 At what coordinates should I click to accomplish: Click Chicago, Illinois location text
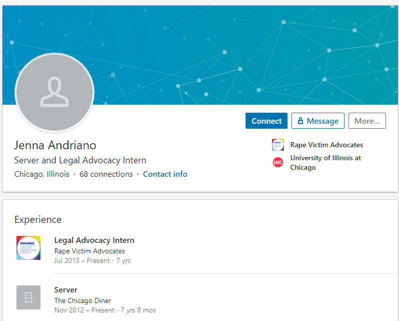tap(41, 174)
